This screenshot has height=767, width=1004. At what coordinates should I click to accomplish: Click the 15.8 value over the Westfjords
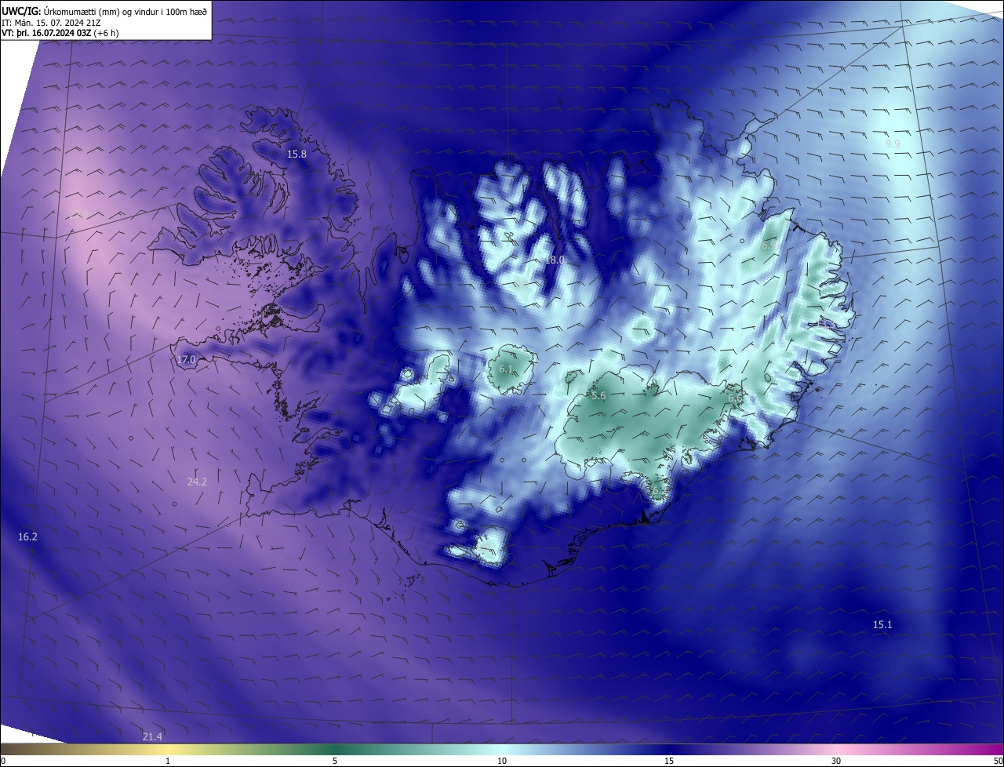tap(296, 154)
